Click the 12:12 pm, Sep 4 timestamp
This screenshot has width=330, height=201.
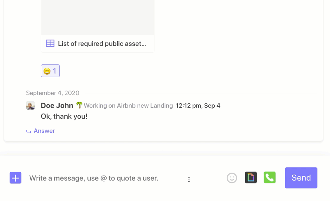198,105
